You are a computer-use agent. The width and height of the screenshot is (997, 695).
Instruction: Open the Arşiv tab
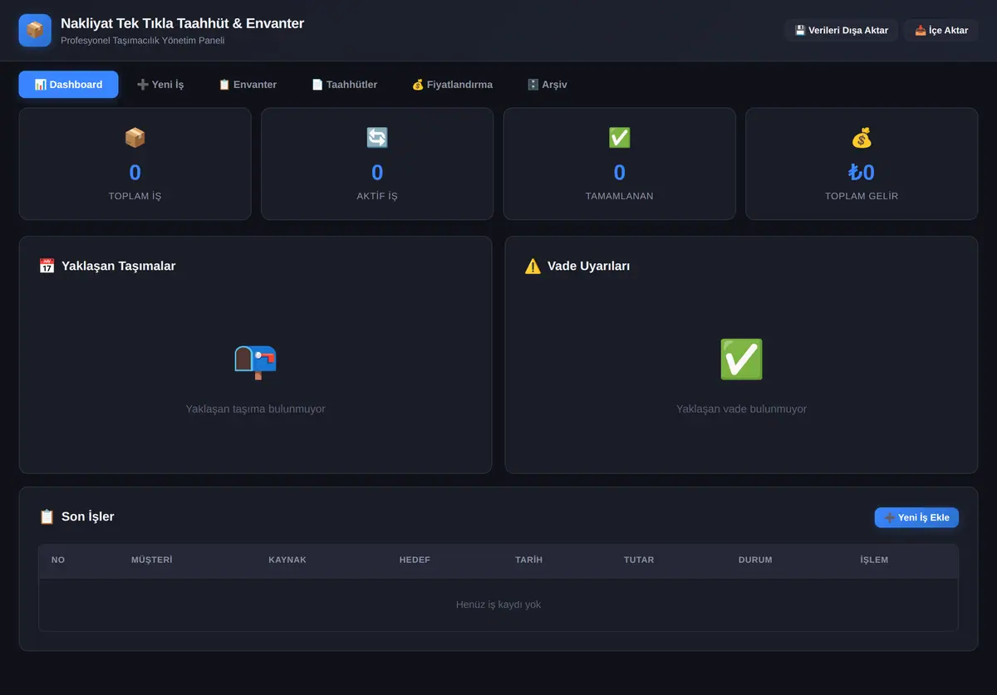(548, 85)
